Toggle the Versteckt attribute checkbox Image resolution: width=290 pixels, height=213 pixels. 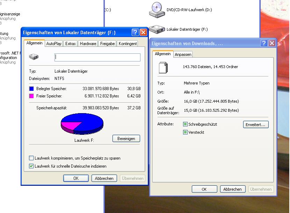[x=185, y=132]
